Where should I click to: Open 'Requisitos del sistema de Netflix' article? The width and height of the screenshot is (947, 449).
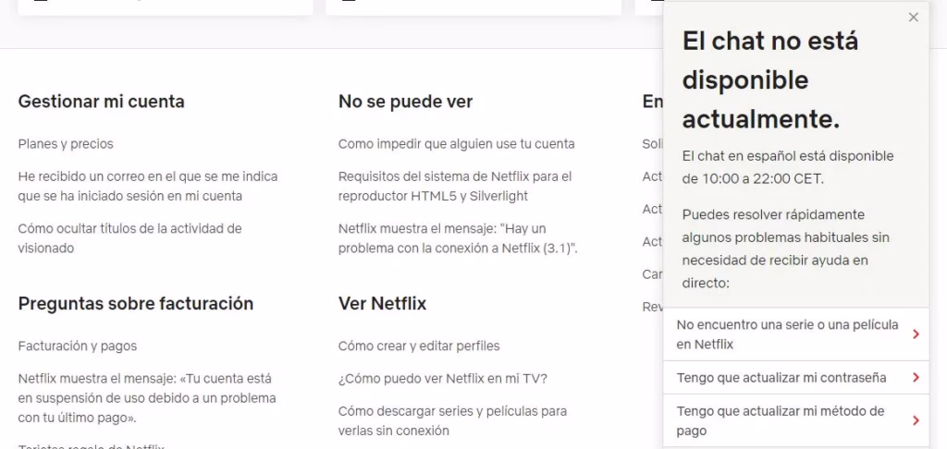point(455,186)
